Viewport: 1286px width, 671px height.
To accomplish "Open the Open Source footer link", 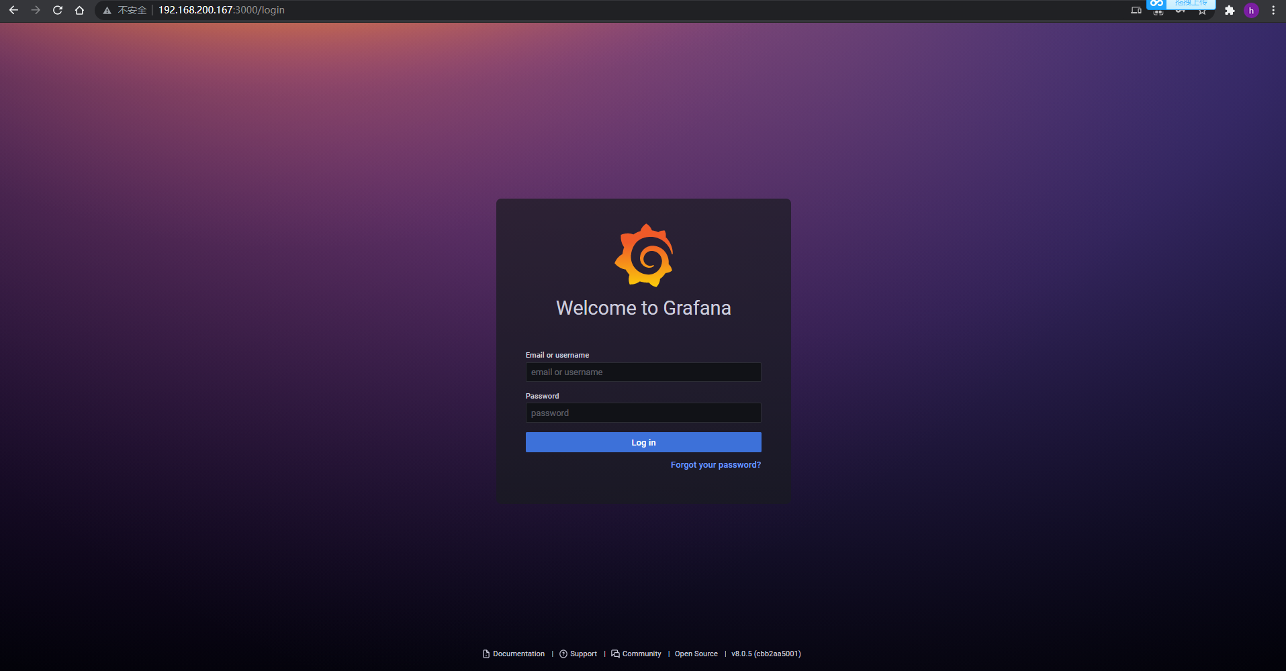I will 696,654.
